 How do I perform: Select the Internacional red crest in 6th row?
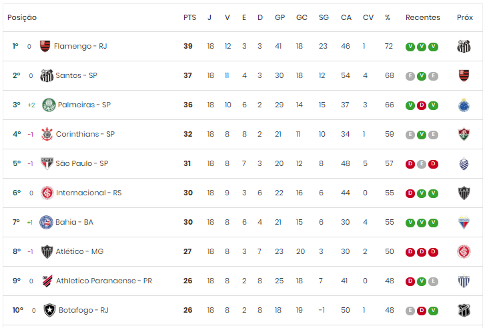[x=47, y=193]
